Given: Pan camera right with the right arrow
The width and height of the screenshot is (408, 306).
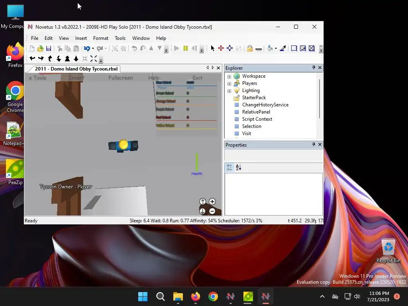Looking at the screenshot, I should [x=41, y=59].
